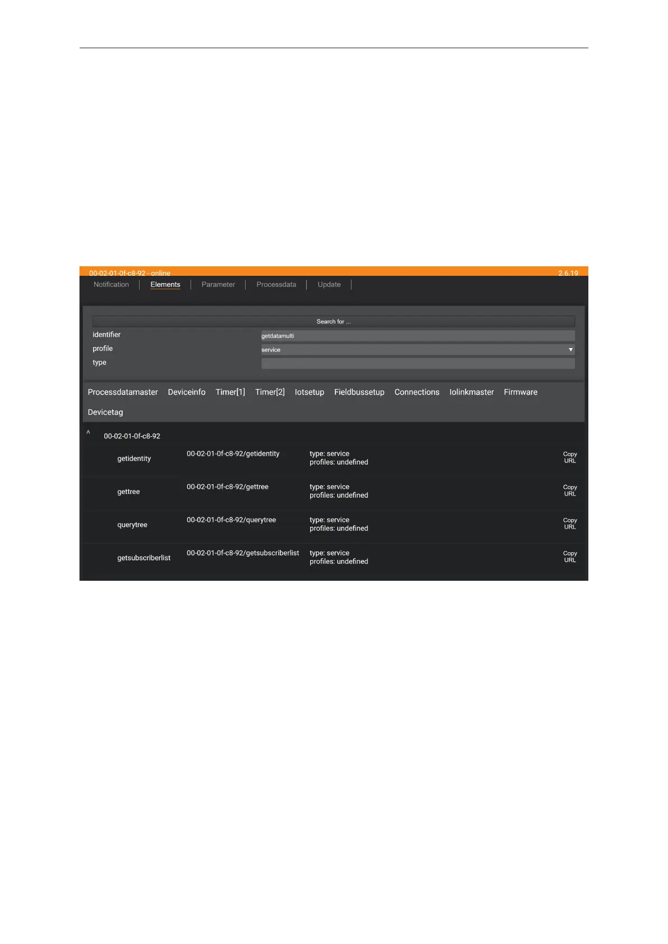Screen dimensions: 668x944
Task: Open the Processdata tab
Action: pos(276,285)
